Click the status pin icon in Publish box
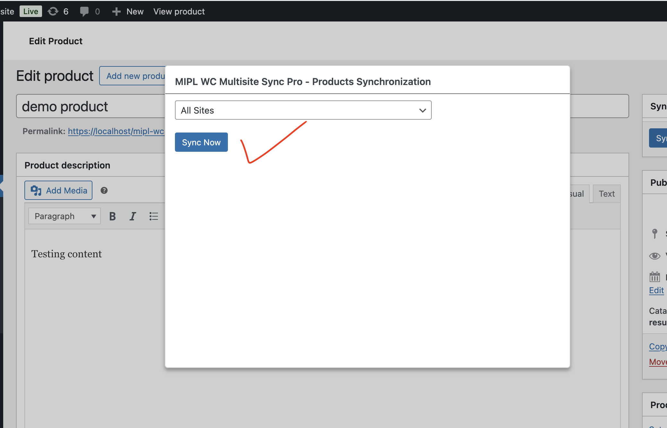The image size is (667, 428). pyautogui.click(x=655, y=234)
